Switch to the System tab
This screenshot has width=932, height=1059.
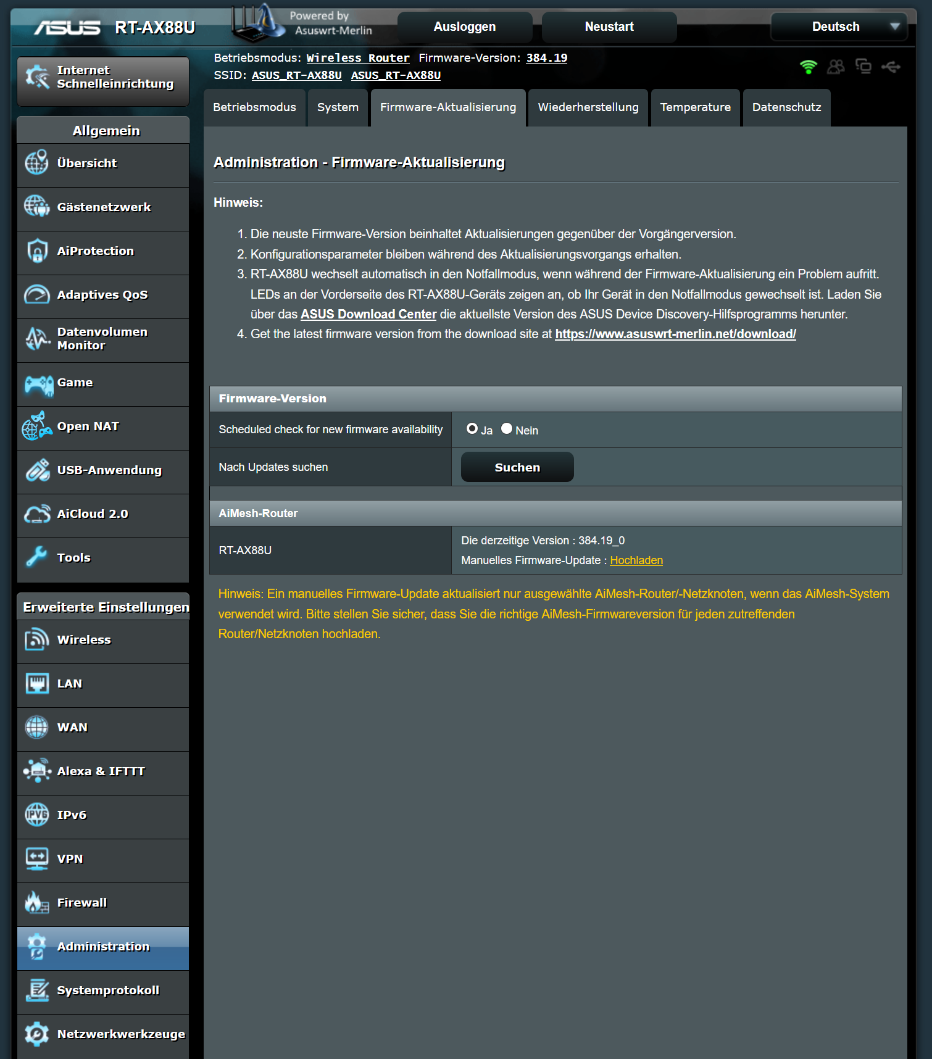[338, 107]
